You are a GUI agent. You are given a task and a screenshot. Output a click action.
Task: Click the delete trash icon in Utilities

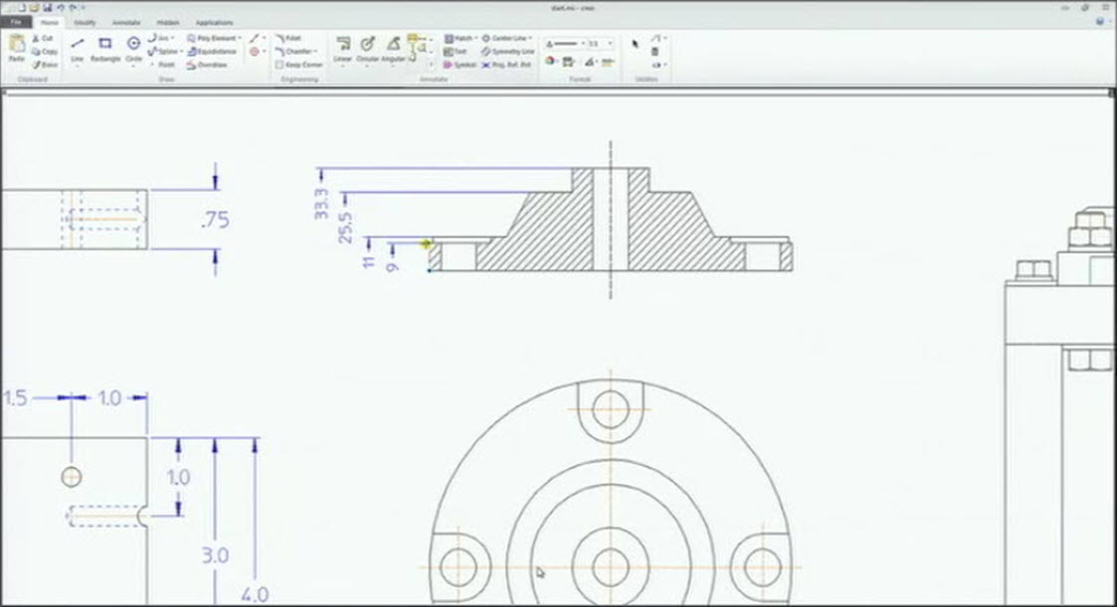pyautogui.click(x=654, y=52)
